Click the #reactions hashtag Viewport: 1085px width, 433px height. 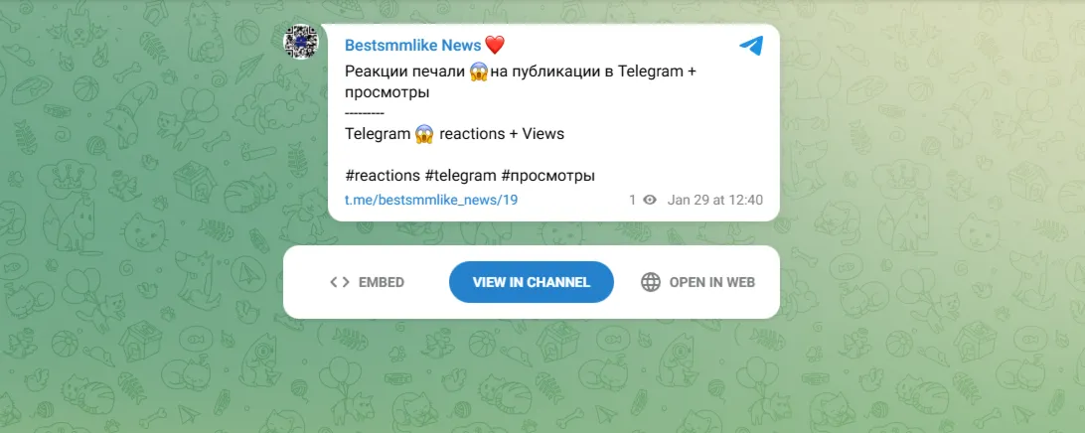[x=382, y=176]
